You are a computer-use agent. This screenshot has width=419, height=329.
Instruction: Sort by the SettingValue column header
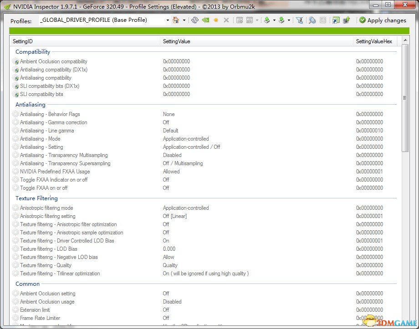point(256,41)
